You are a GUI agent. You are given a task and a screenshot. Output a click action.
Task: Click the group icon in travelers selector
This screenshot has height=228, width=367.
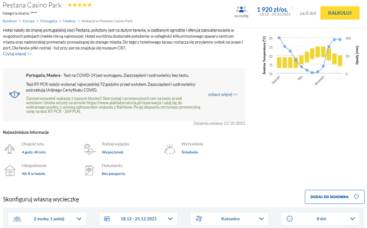tap(17, 219)
